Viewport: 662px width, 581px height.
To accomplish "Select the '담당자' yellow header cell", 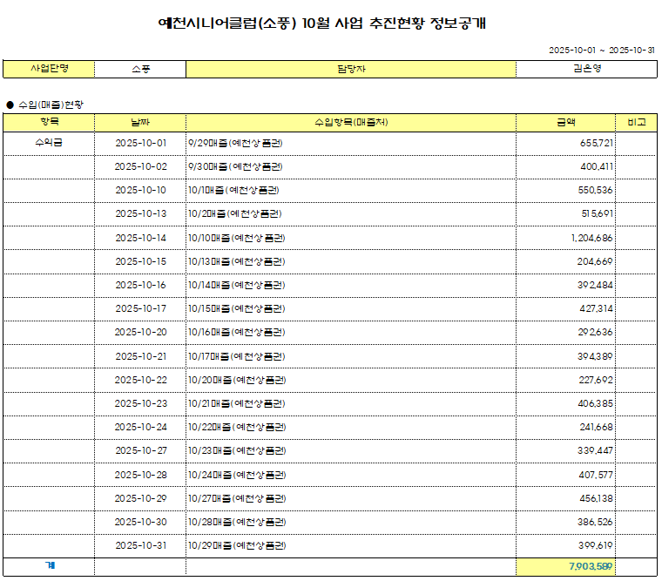I will [x=350, y=69].
